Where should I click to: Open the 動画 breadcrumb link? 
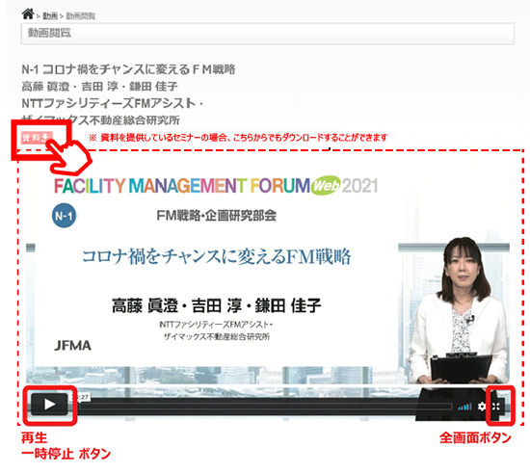(x=50, y=15)
